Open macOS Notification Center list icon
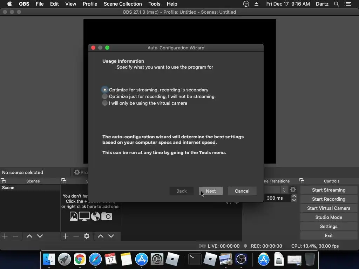 [x=348, y=4]
